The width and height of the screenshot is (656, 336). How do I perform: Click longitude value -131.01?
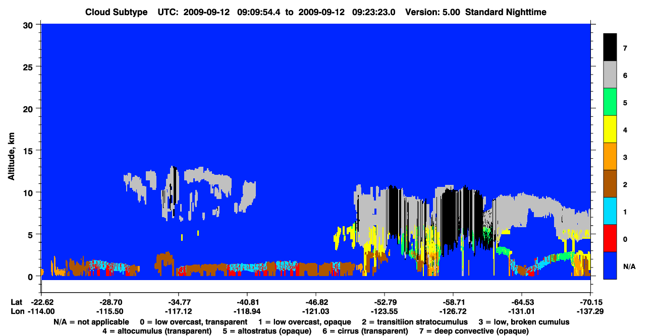(522, 312)
